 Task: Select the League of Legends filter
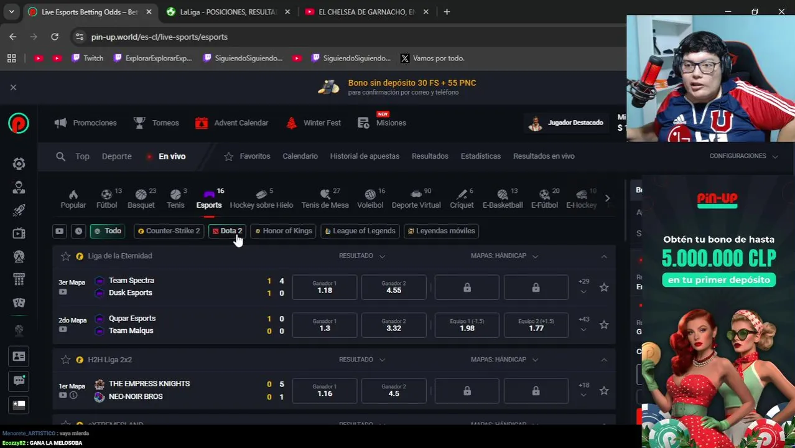coord(360,231)
